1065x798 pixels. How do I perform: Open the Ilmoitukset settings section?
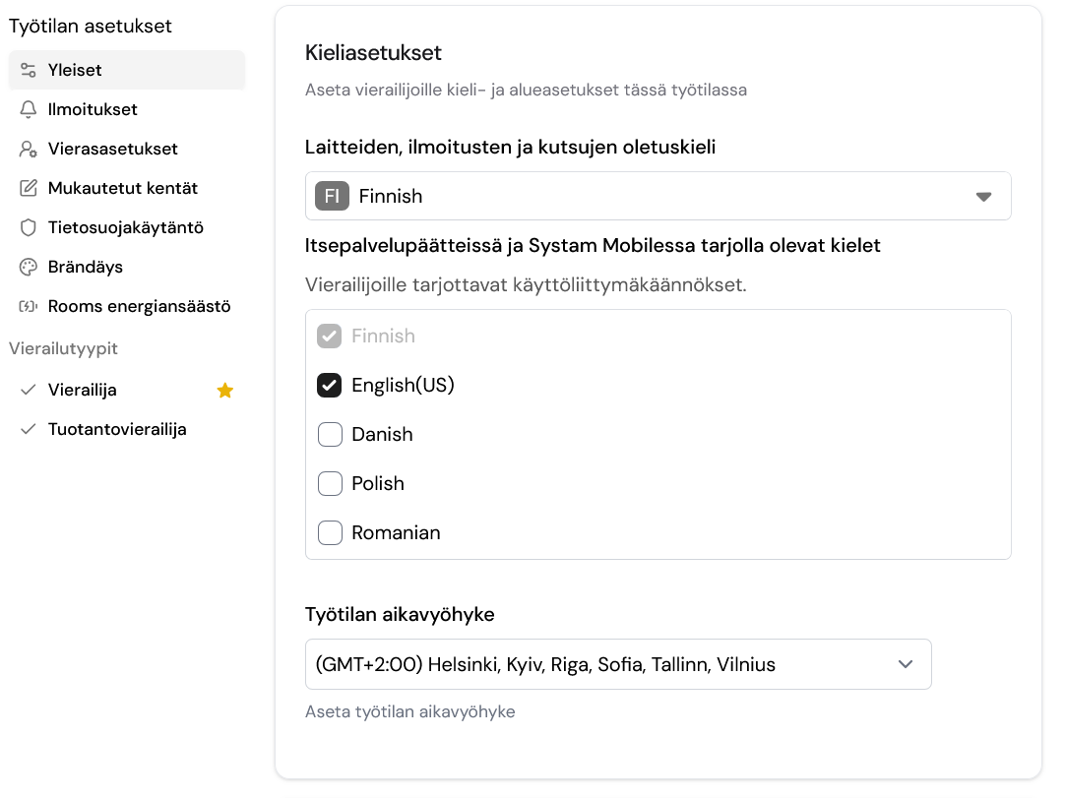(93, 109)
